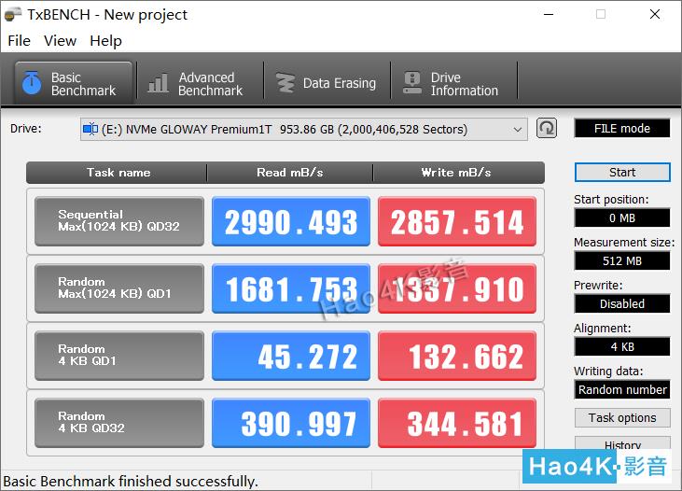
Task: Select Random Max(1024 KB) QD1 task
Action: pos(119,288)
